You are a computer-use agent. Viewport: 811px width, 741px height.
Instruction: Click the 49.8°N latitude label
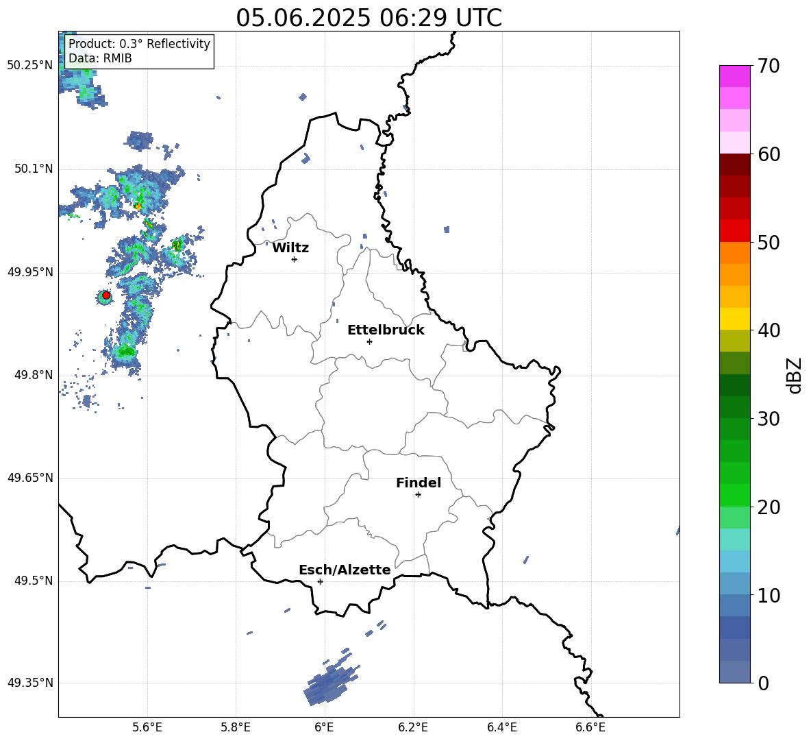(34, 375)
